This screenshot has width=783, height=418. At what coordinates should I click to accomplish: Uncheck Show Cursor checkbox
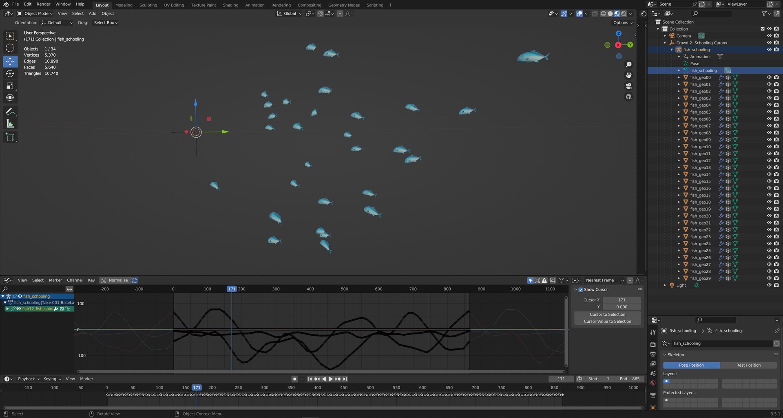pyautogui.click(x=581, y=290)
